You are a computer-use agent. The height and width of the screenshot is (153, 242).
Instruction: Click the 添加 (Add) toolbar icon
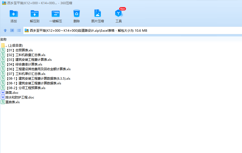[14, 14]
